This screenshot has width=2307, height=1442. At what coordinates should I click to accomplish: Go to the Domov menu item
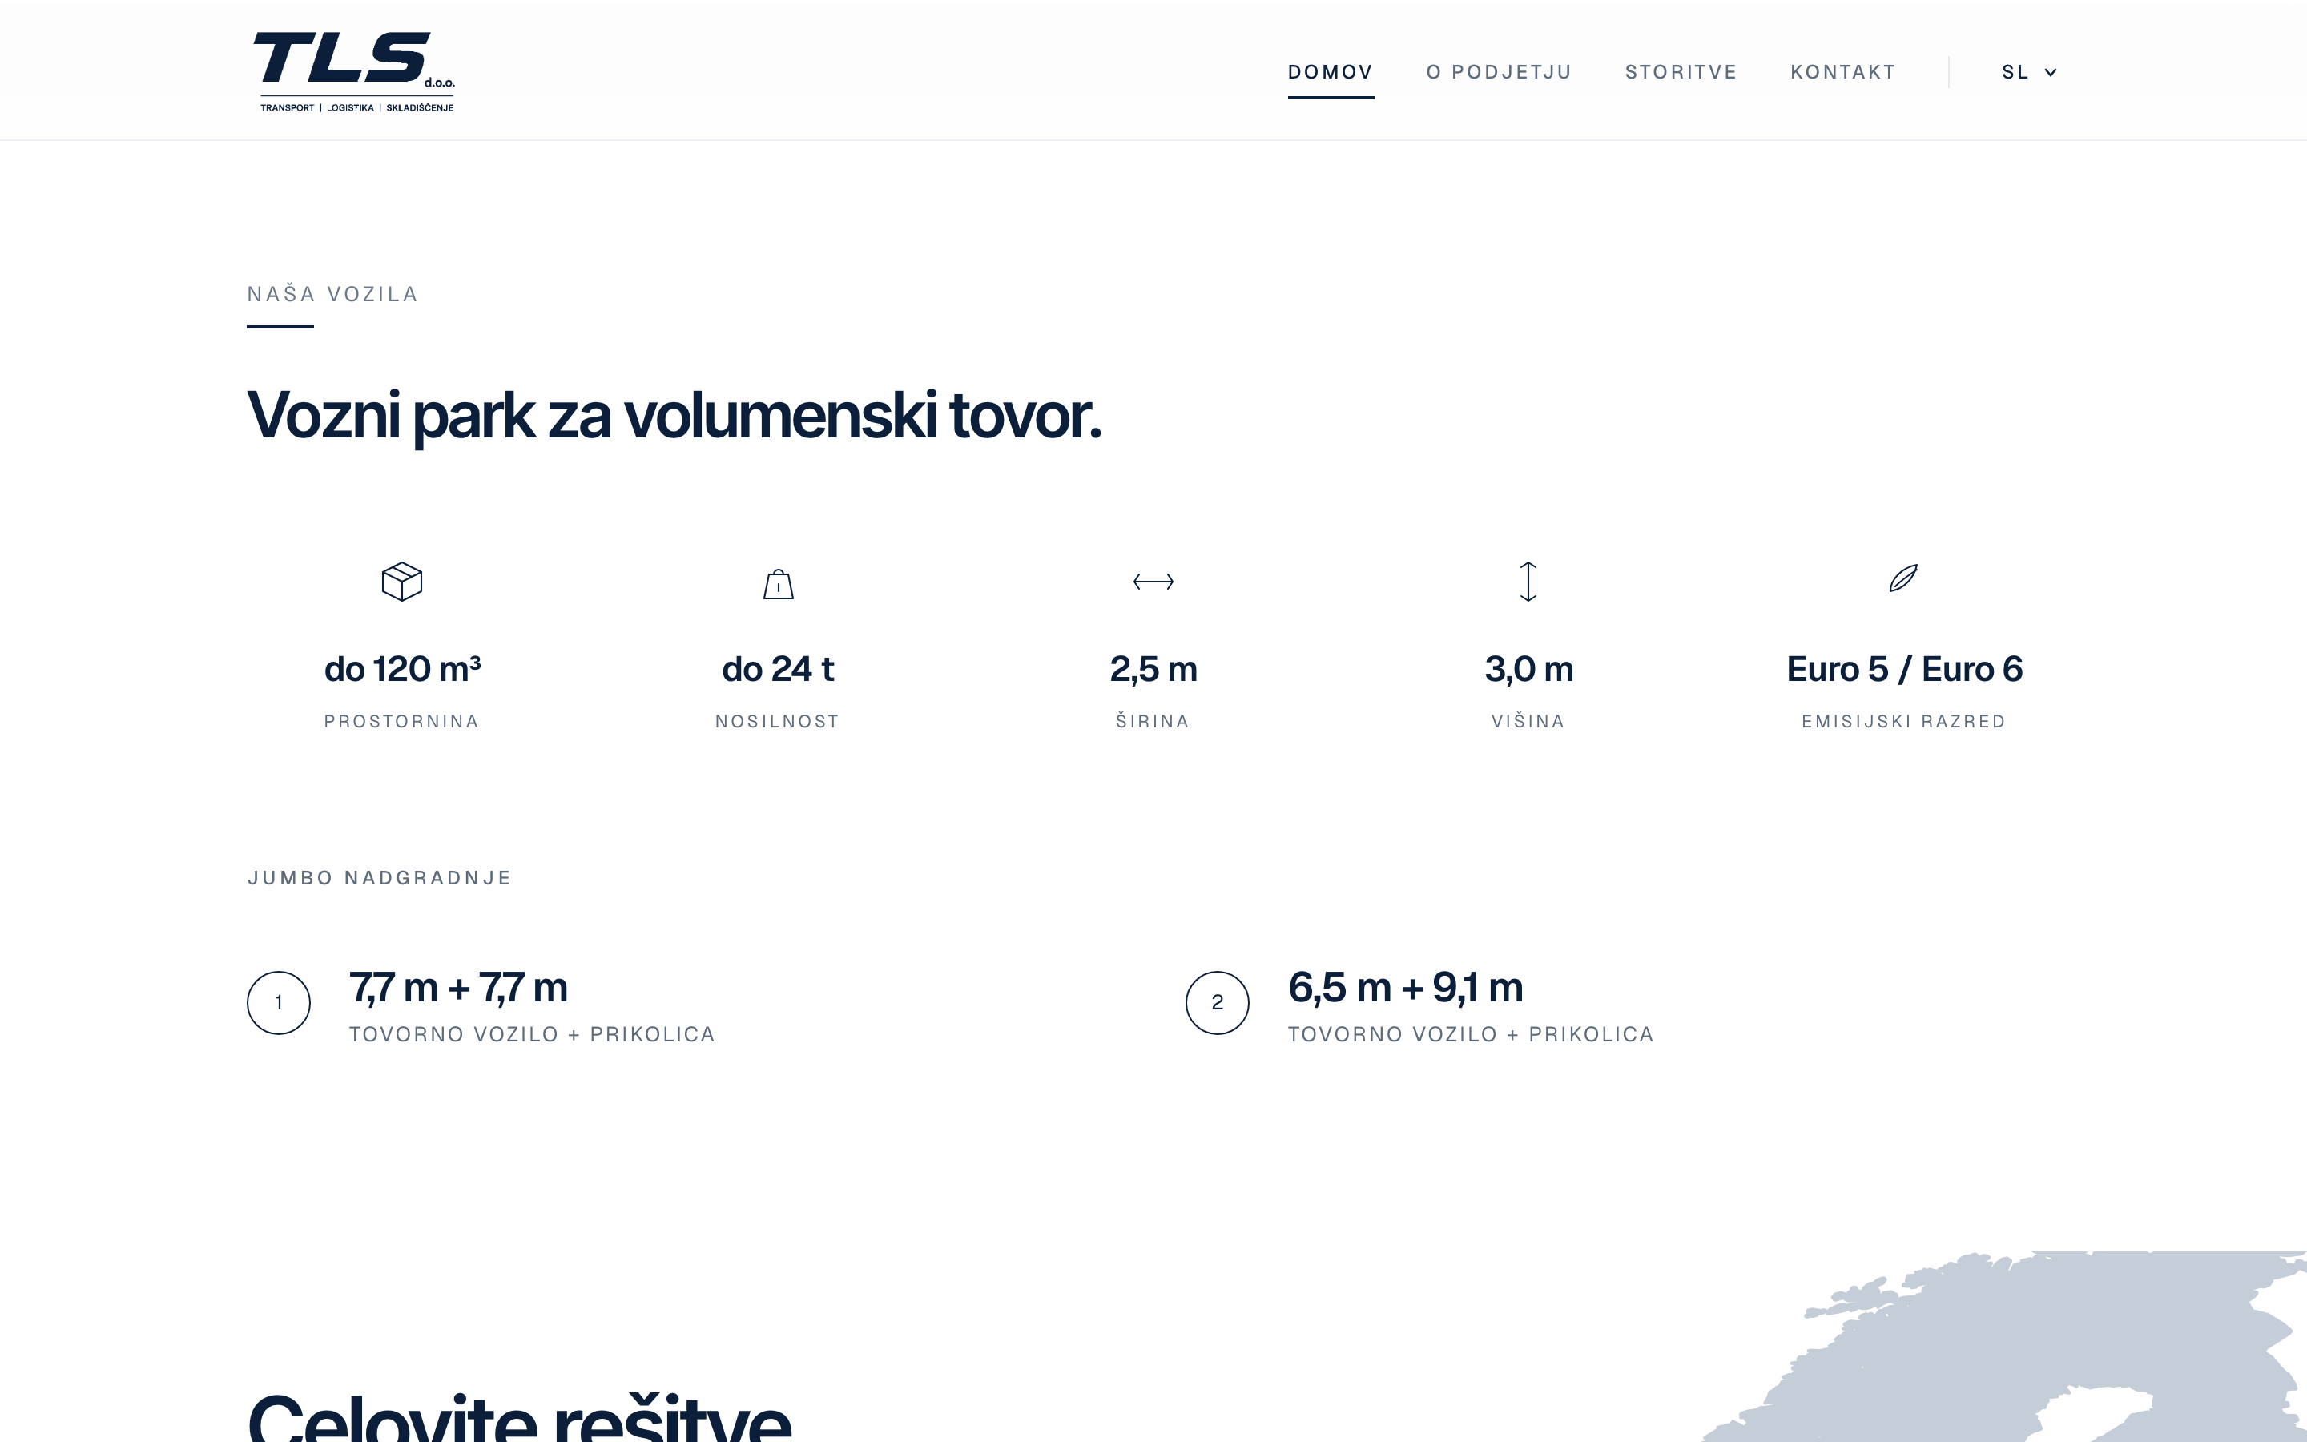point(1330,71)
